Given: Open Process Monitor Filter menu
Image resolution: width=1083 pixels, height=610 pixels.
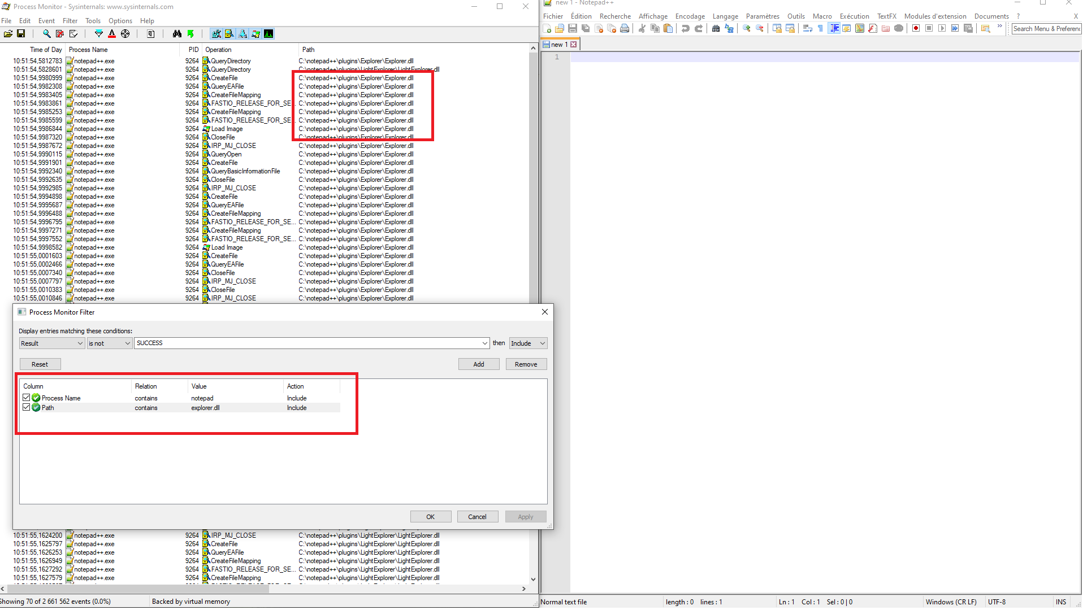Looking at the screenshot, I should point(70,21).
